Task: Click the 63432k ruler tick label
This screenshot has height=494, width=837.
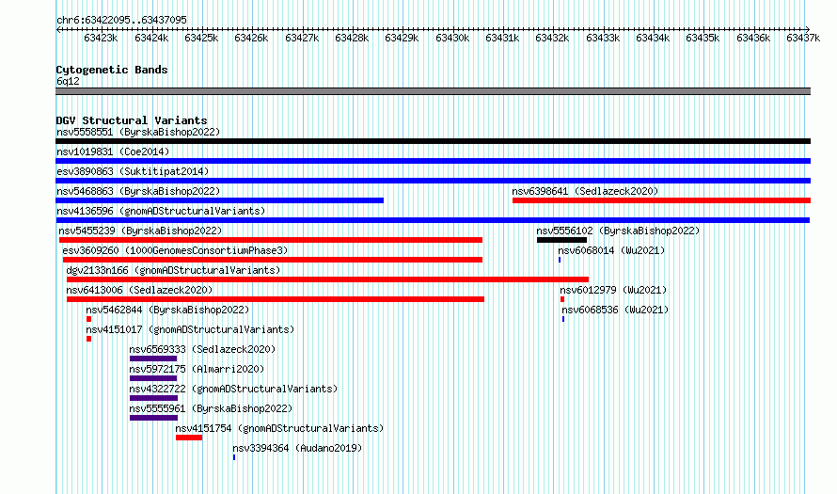Action: [x=552, y=38]
